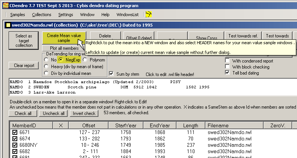Click the Test towards ref. button
Screen dimensions: 297x158
(243, 36)
